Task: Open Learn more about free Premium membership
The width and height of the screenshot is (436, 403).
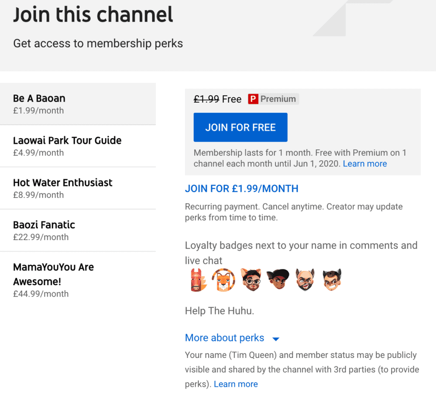Action: click(x=365, y=164)
